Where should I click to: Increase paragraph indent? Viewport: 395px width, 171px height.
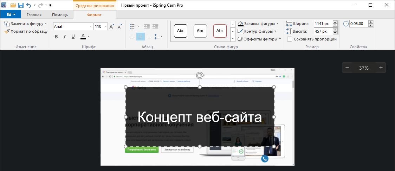tap(155, 26)
